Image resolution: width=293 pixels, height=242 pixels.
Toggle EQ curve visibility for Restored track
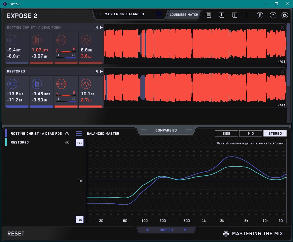(x=67, y=142)
